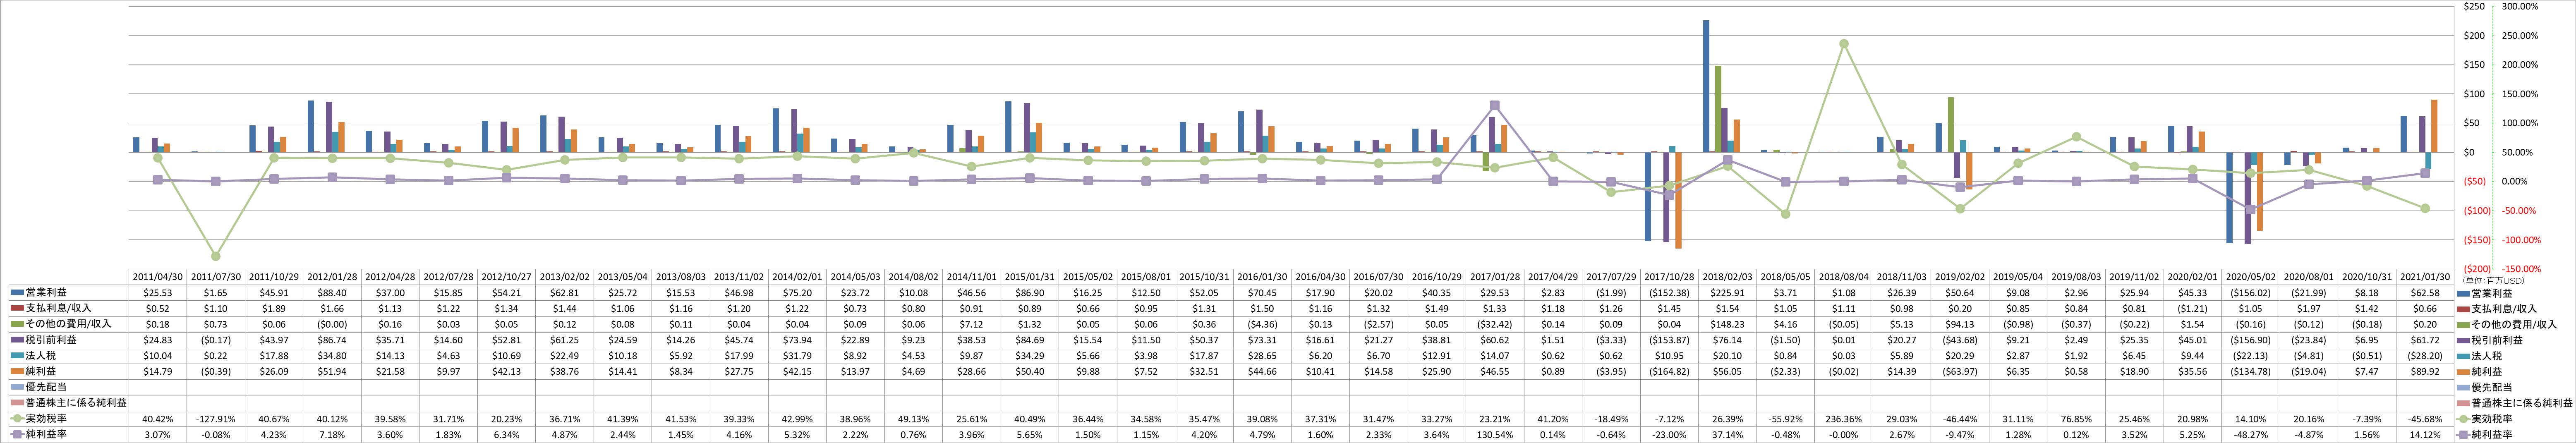Click the green その他の費用/収入 swatch in left table legend
2576x443 pixels.
17,324
